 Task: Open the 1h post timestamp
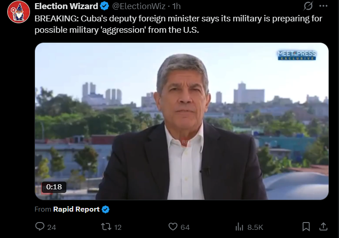[x=176, y=6]
